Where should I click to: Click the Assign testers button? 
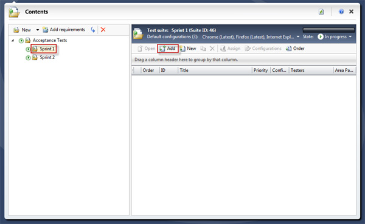230,49
